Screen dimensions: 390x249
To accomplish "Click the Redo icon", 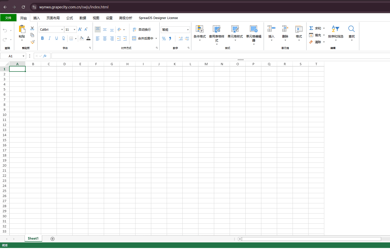I will coord(5,40).
